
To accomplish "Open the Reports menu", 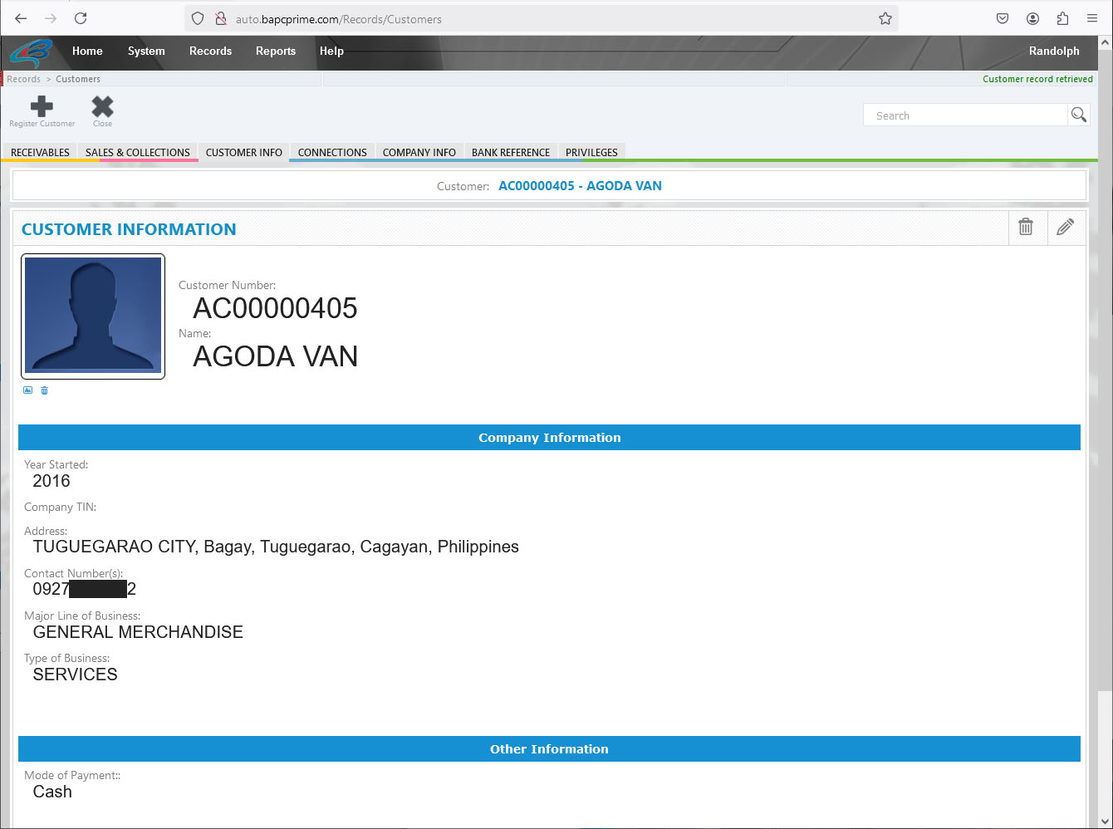I will pos(276,51).
